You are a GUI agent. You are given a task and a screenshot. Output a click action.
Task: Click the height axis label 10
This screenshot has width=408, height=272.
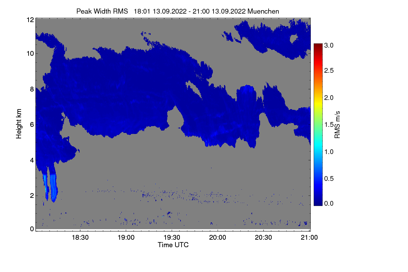(x=30, y=53)
